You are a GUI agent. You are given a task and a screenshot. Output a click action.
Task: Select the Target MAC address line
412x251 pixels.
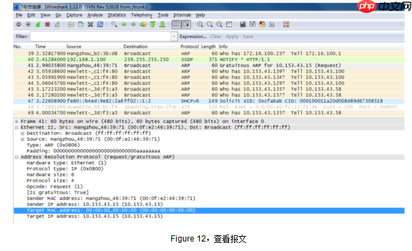(x=209, y=210)
